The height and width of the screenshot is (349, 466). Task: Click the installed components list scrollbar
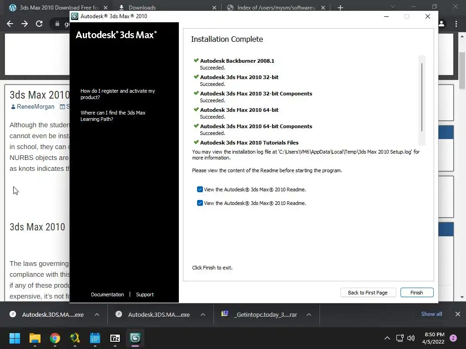422,97
